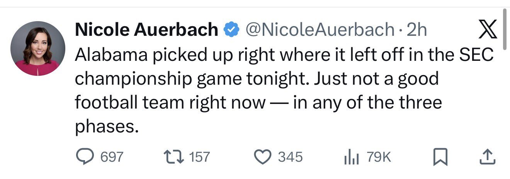
Task: Click the 697 replies count
Action: [112, 157]
